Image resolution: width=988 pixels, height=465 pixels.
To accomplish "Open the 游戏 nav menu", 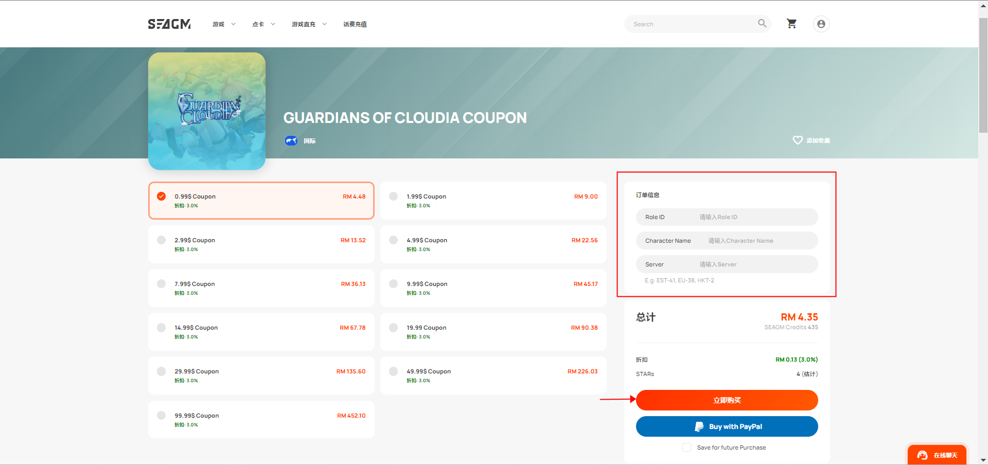I will pos(219,24).
